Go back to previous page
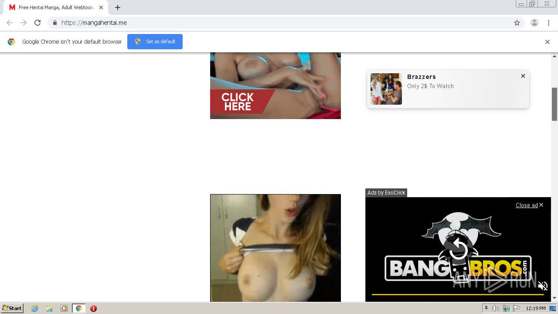This screenshot has width=558, height=314. (10, 23)
